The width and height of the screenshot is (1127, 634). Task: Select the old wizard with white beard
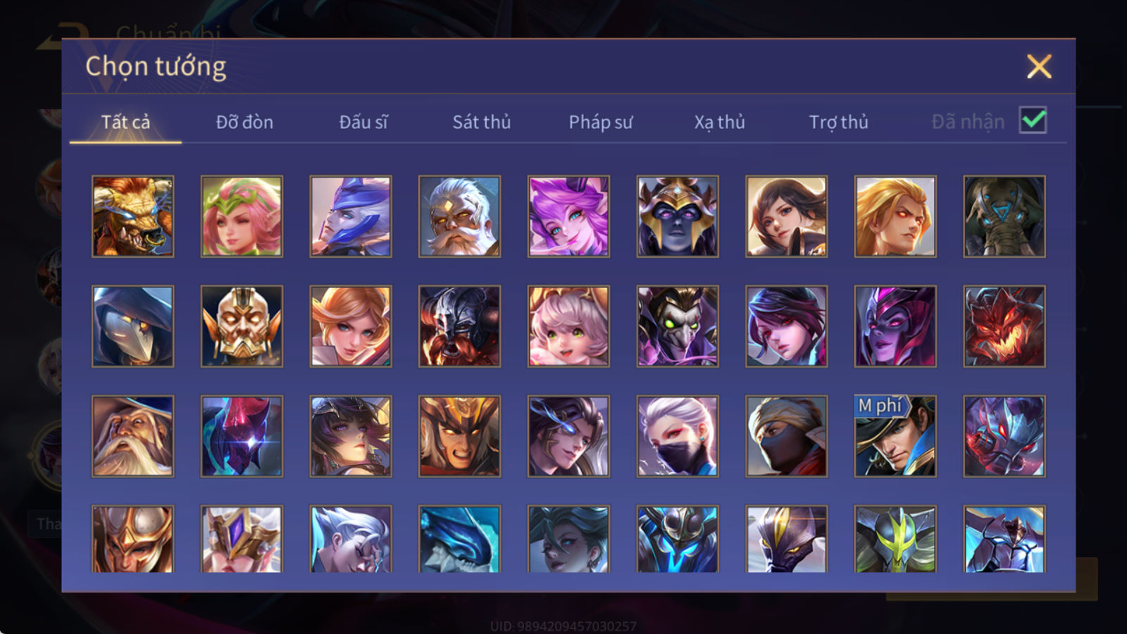tap(132, 436)
